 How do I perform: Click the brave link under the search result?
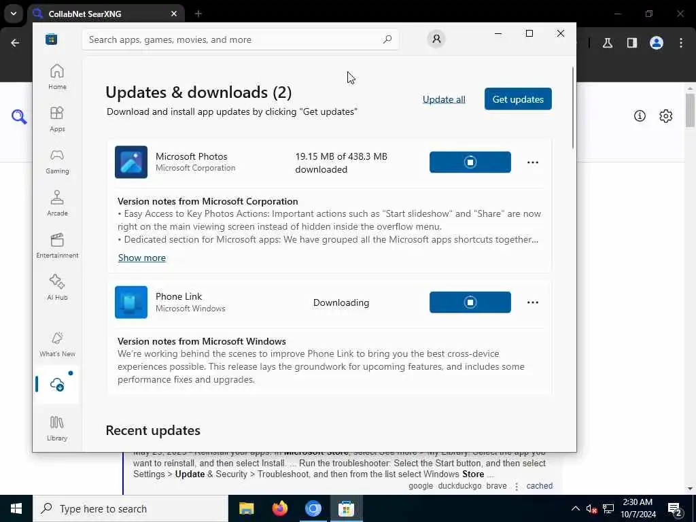tap(496, 486)
